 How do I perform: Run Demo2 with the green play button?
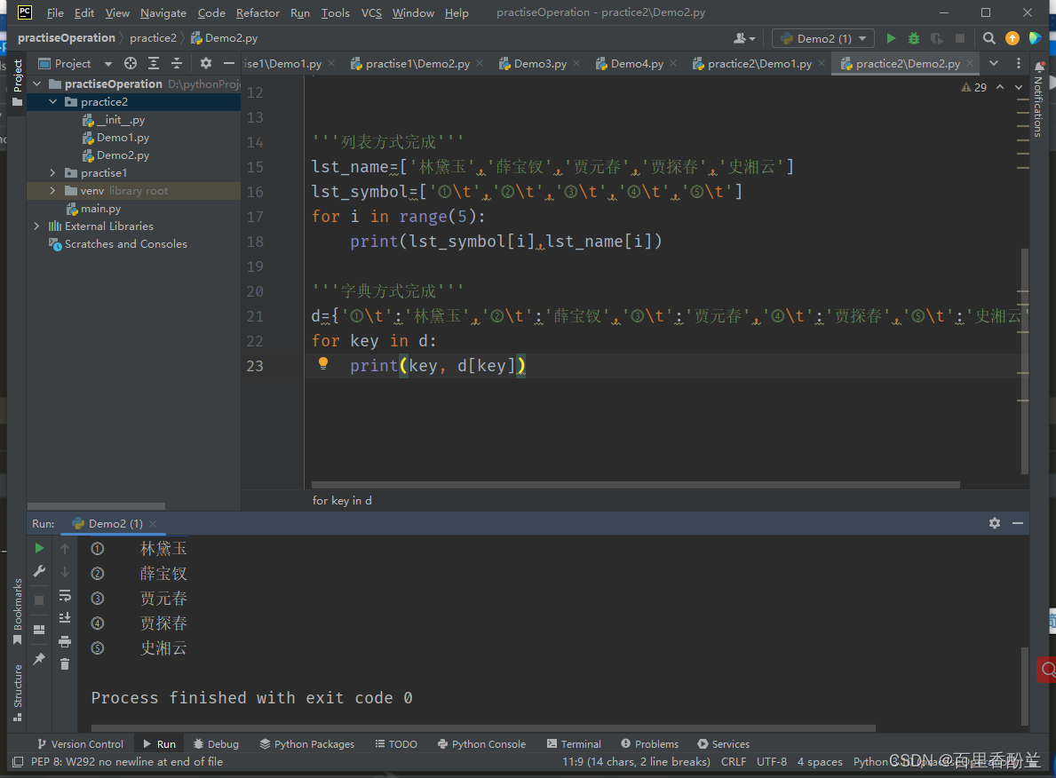[891, 38]
